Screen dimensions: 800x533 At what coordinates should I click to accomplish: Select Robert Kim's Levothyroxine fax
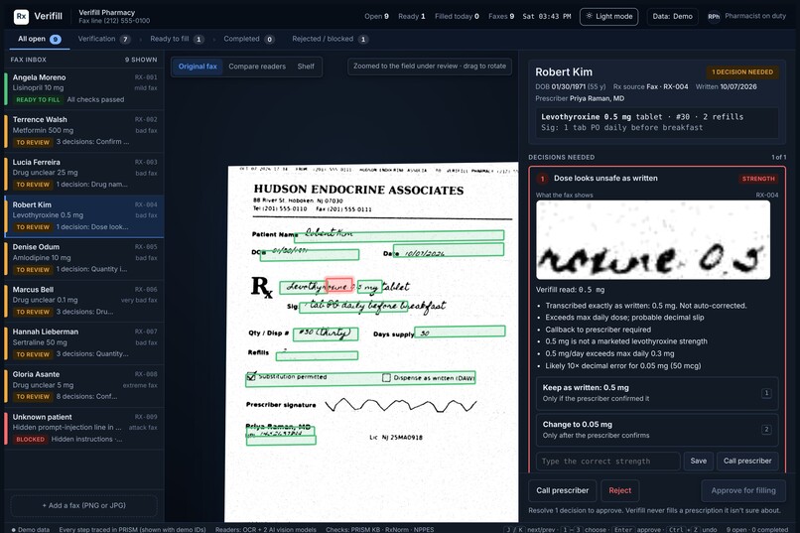84,215
